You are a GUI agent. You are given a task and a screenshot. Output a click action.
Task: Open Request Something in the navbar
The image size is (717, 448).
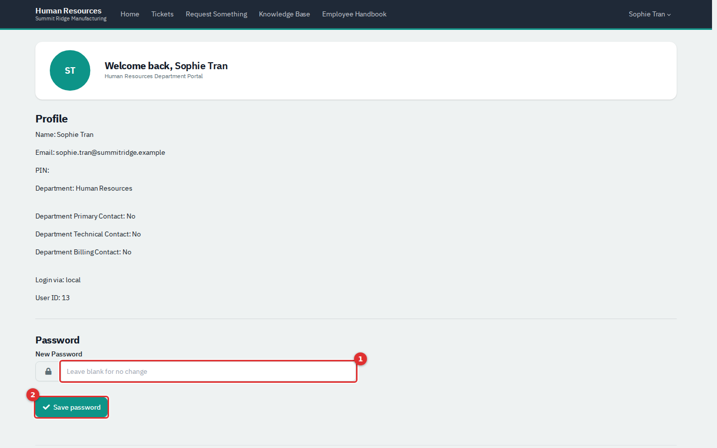click(x=216, y=14)
